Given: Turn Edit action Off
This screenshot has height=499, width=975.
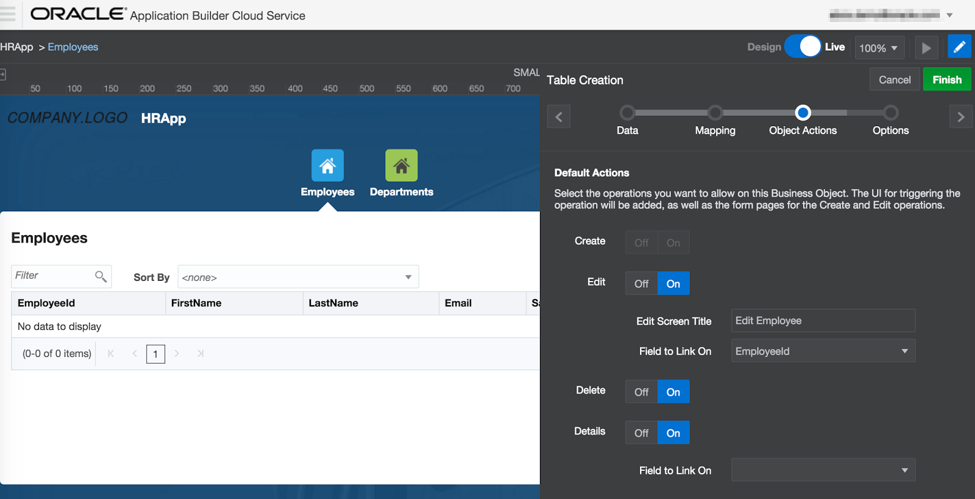Looking at the screenshot, I should [641, 283].
